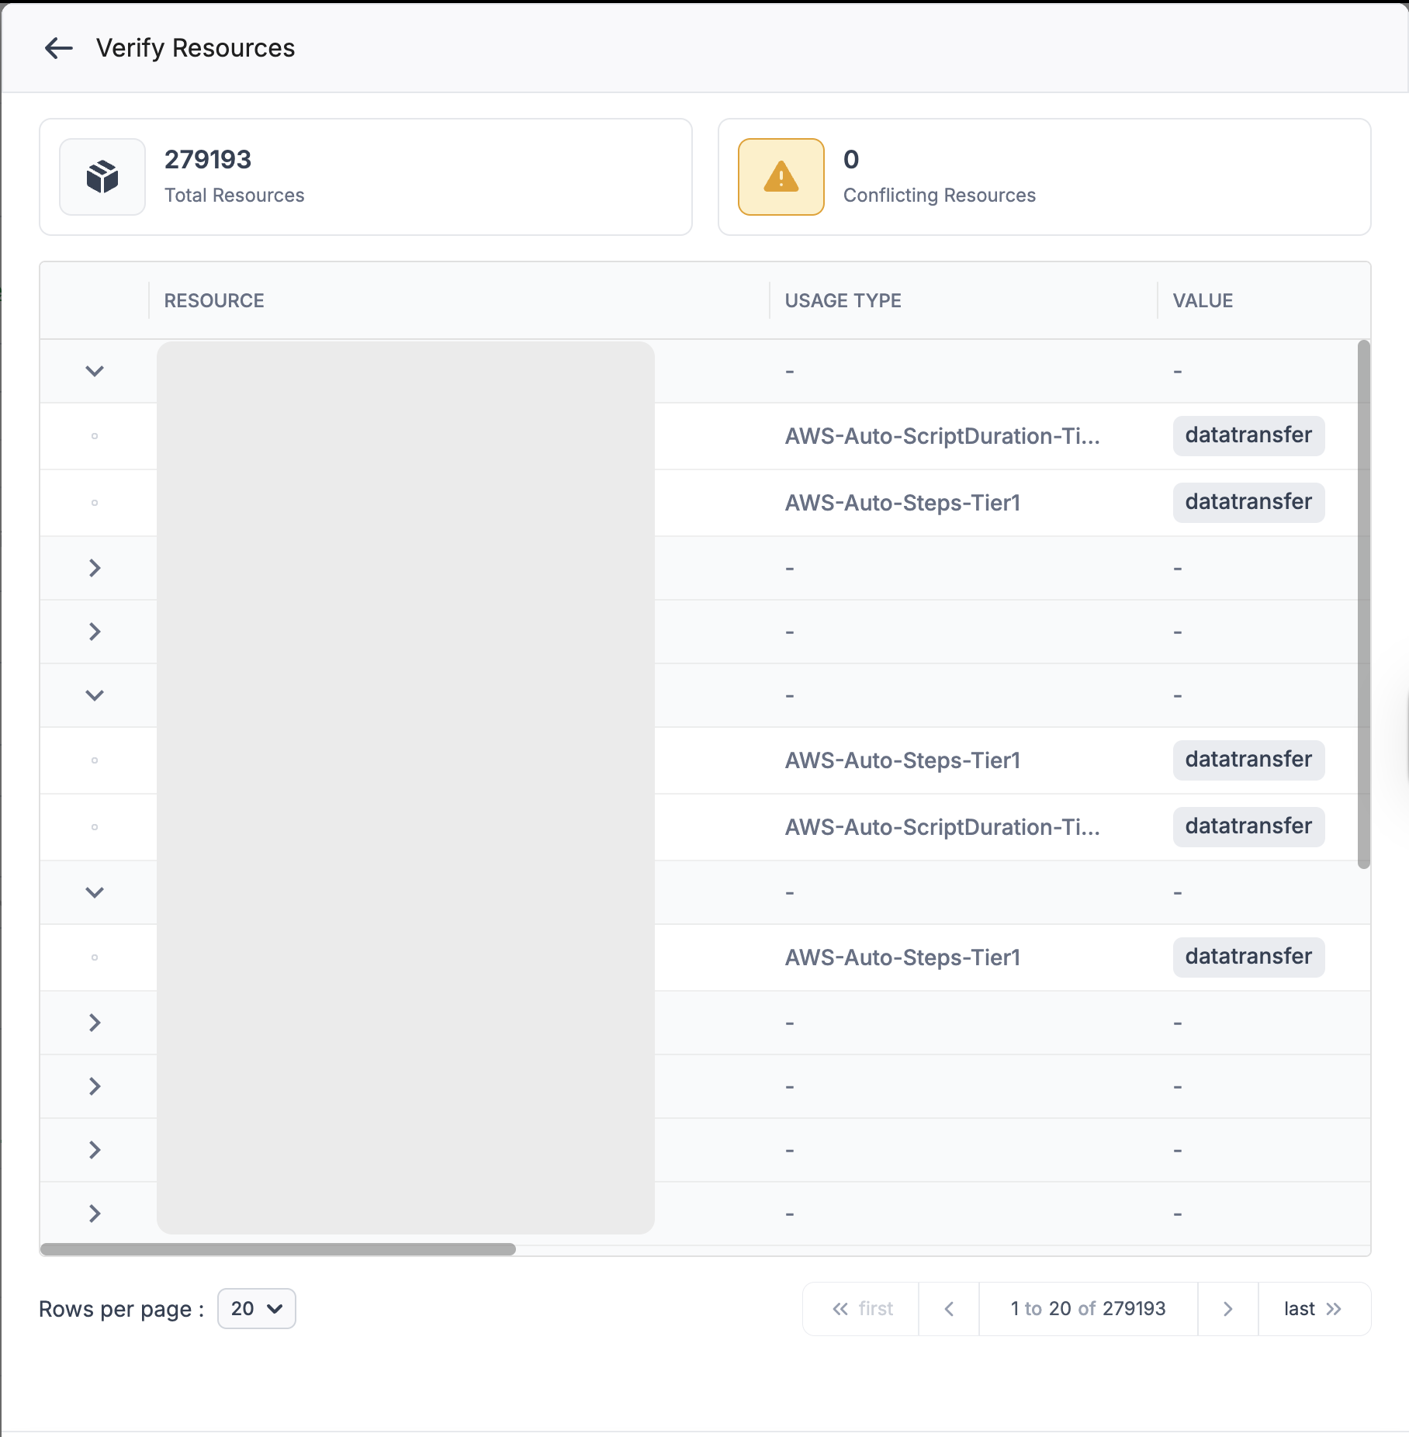Click the back arrow beside Verify Resources

point(59,48)
